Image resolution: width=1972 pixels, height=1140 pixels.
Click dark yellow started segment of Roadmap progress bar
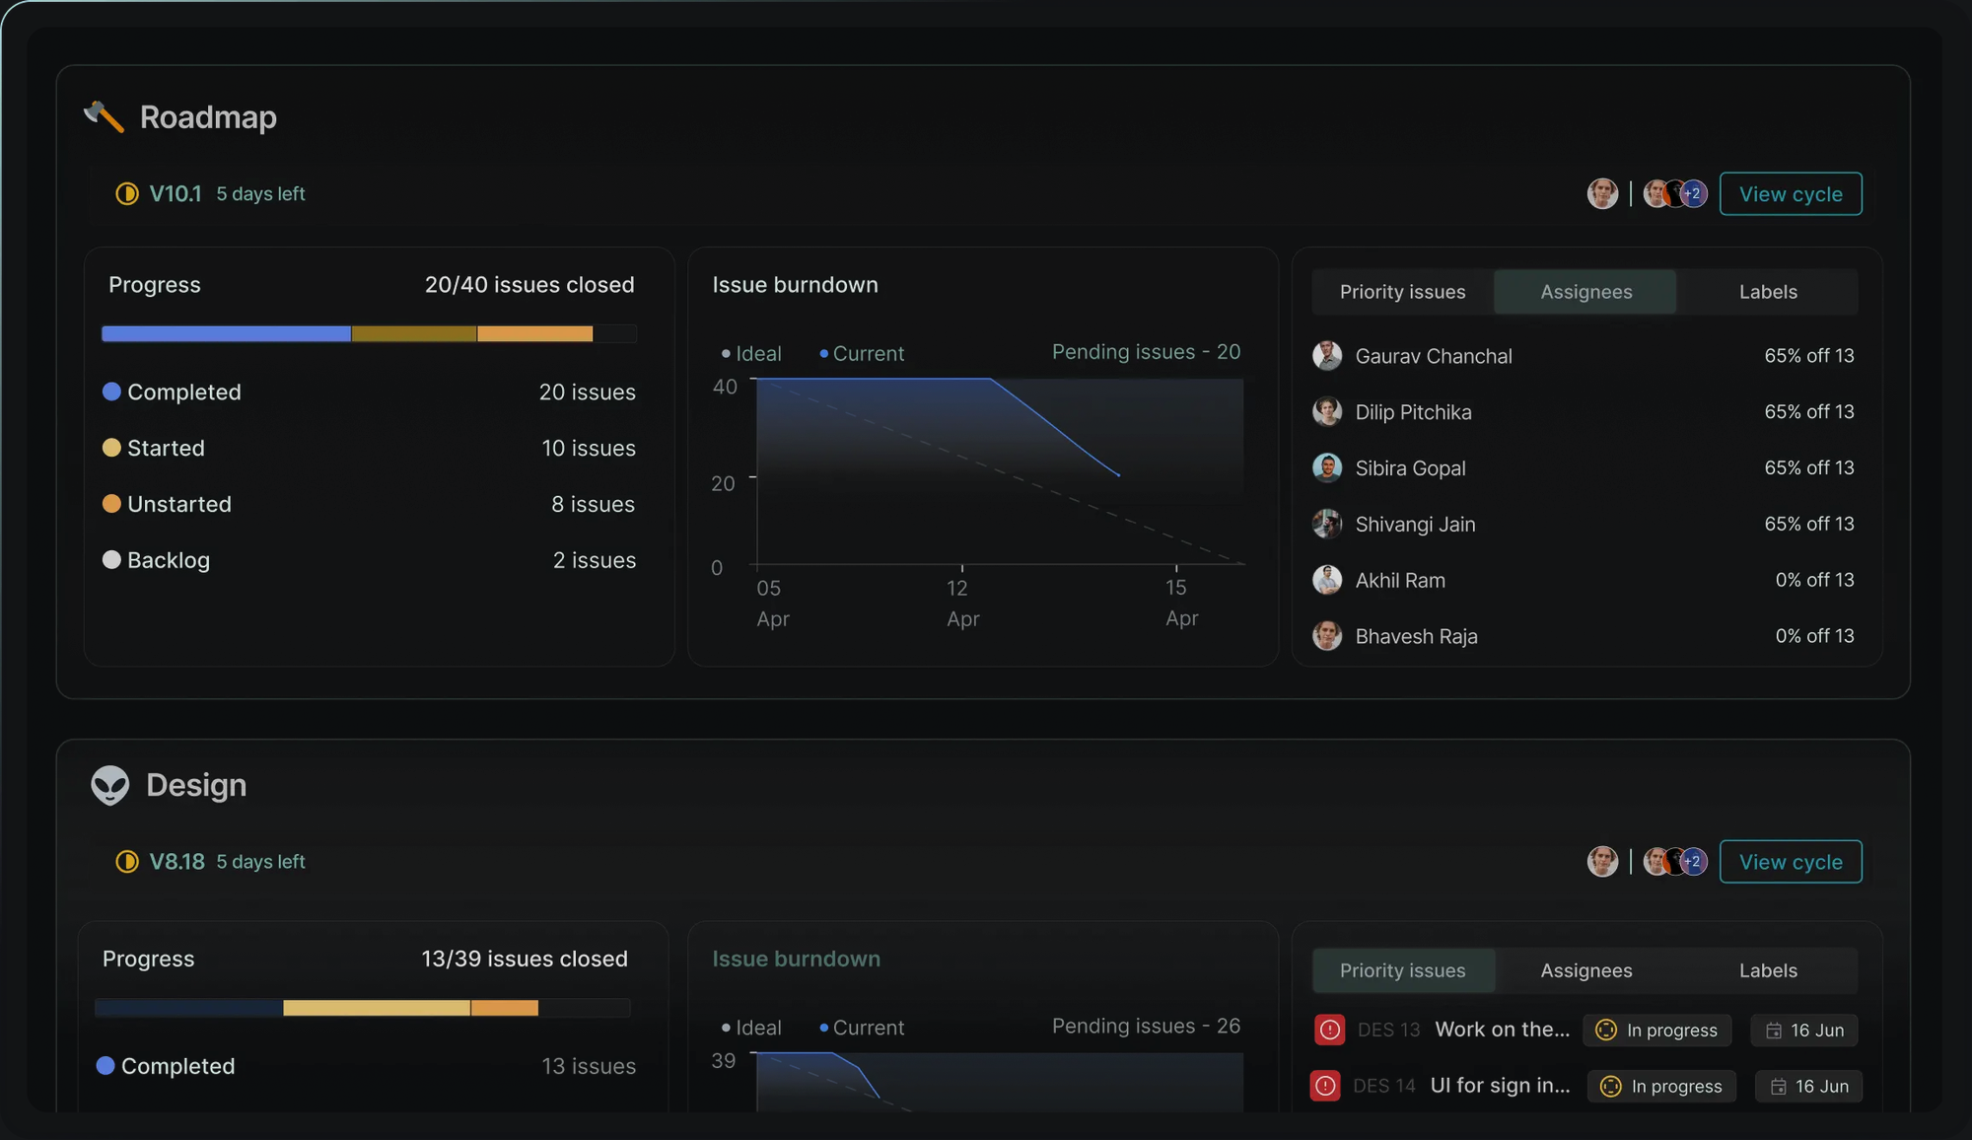(x=414, y=334)
